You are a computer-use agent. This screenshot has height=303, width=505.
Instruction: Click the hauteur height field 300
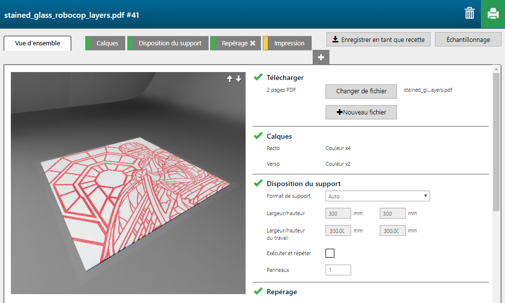coord(393,213)
